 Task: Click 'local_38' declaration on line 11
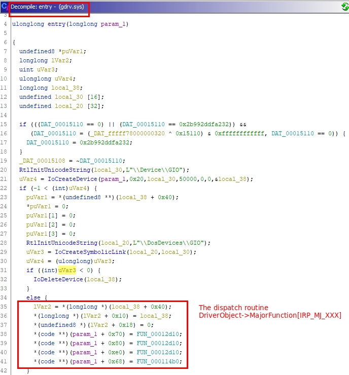tap(65, 88)
